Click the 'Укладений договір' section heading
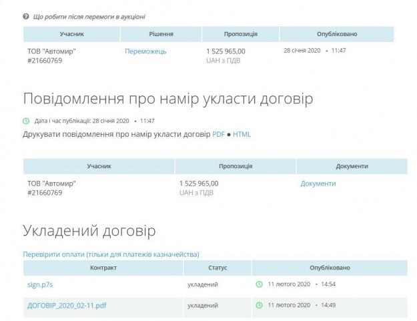 89,231
